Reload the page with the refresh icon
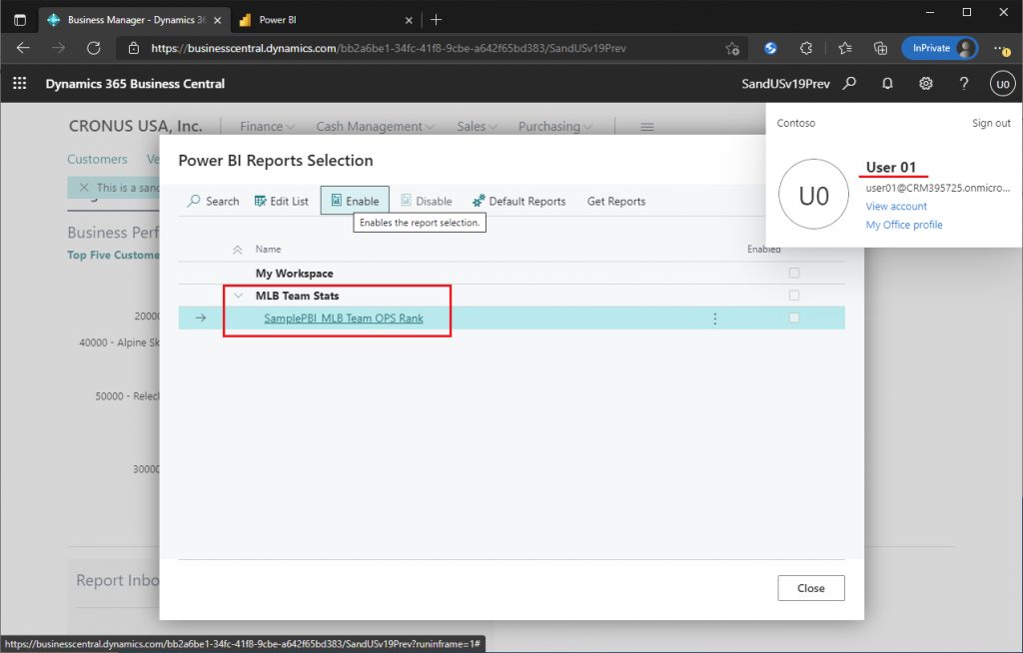The image size is (1023, 653). [x=94, y=48]
